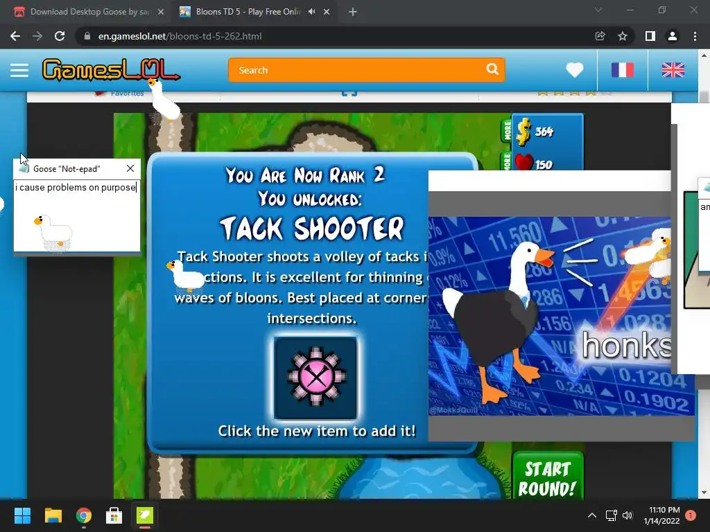Click the search magnifier icon

pyautogui.click(x=492, y=69)
